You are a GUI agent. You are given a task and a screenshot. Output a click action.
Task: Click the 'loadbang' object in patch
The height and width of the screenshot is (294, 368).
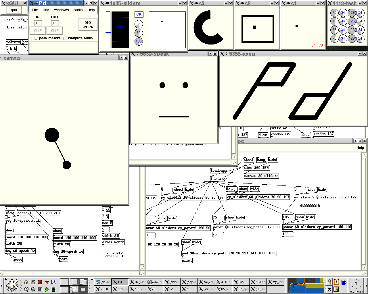219,171
